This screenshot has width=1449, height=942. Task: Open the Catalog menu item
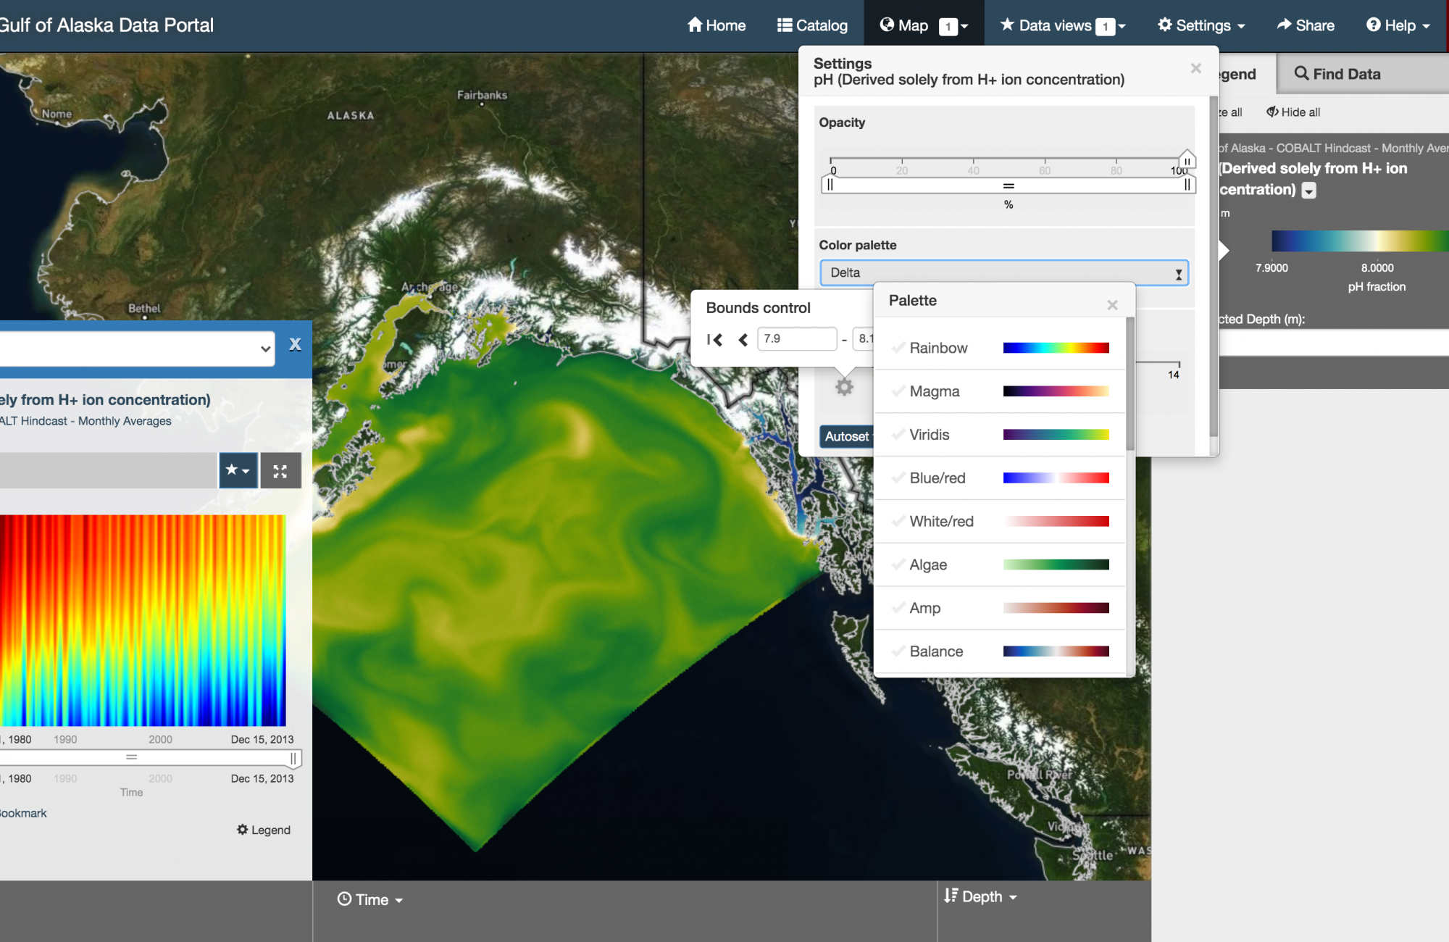point(812,25)
